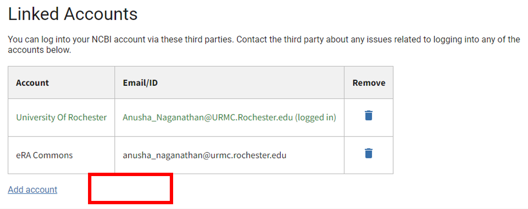528x209 pixels.
Task: Click the "(logged in)" status text
Action: point(316,117)
